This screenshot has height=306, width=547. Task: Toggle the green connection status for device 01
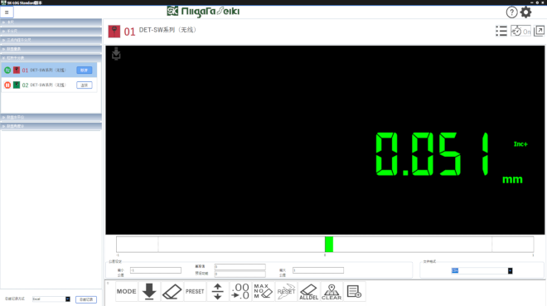[x=7, y=70]
